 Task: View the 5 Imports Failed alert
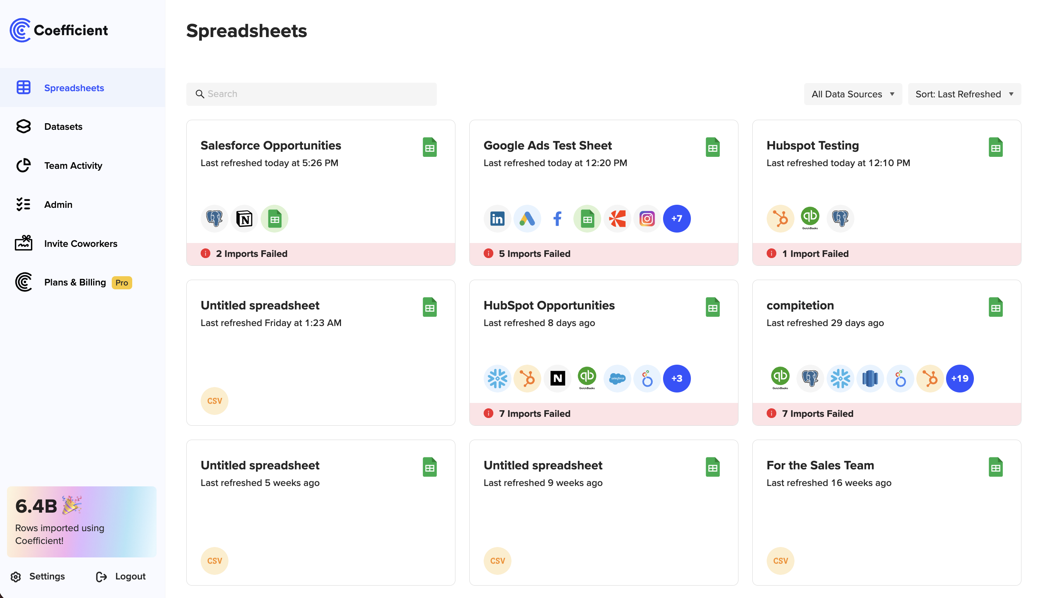coord(534,254)
